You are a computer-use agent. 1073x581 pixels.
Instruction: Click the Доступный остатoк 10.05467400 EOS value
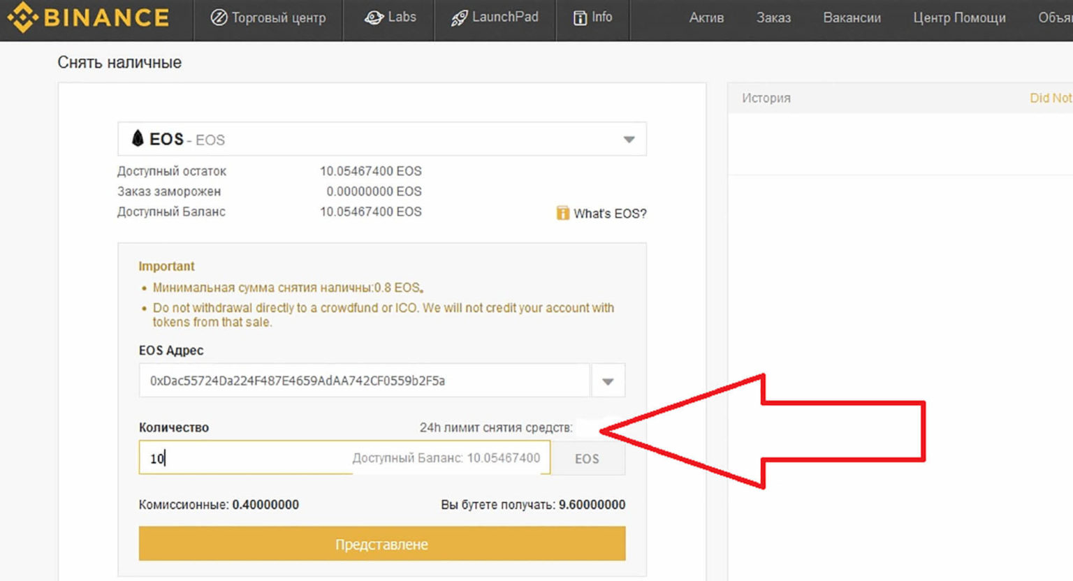371,171
